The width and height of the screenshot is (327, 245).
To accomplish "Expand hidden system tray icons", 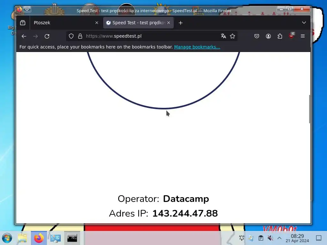I will point(279,238).
